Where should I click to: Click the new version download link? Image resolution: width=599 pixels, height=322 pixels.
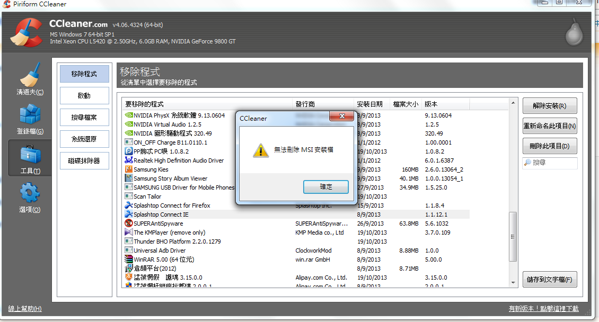[x=544, y=309]
